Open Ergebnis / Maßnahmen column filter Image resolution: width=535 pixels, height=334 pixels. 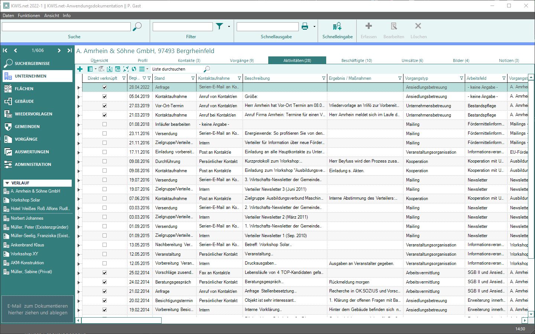pos(400,78)
